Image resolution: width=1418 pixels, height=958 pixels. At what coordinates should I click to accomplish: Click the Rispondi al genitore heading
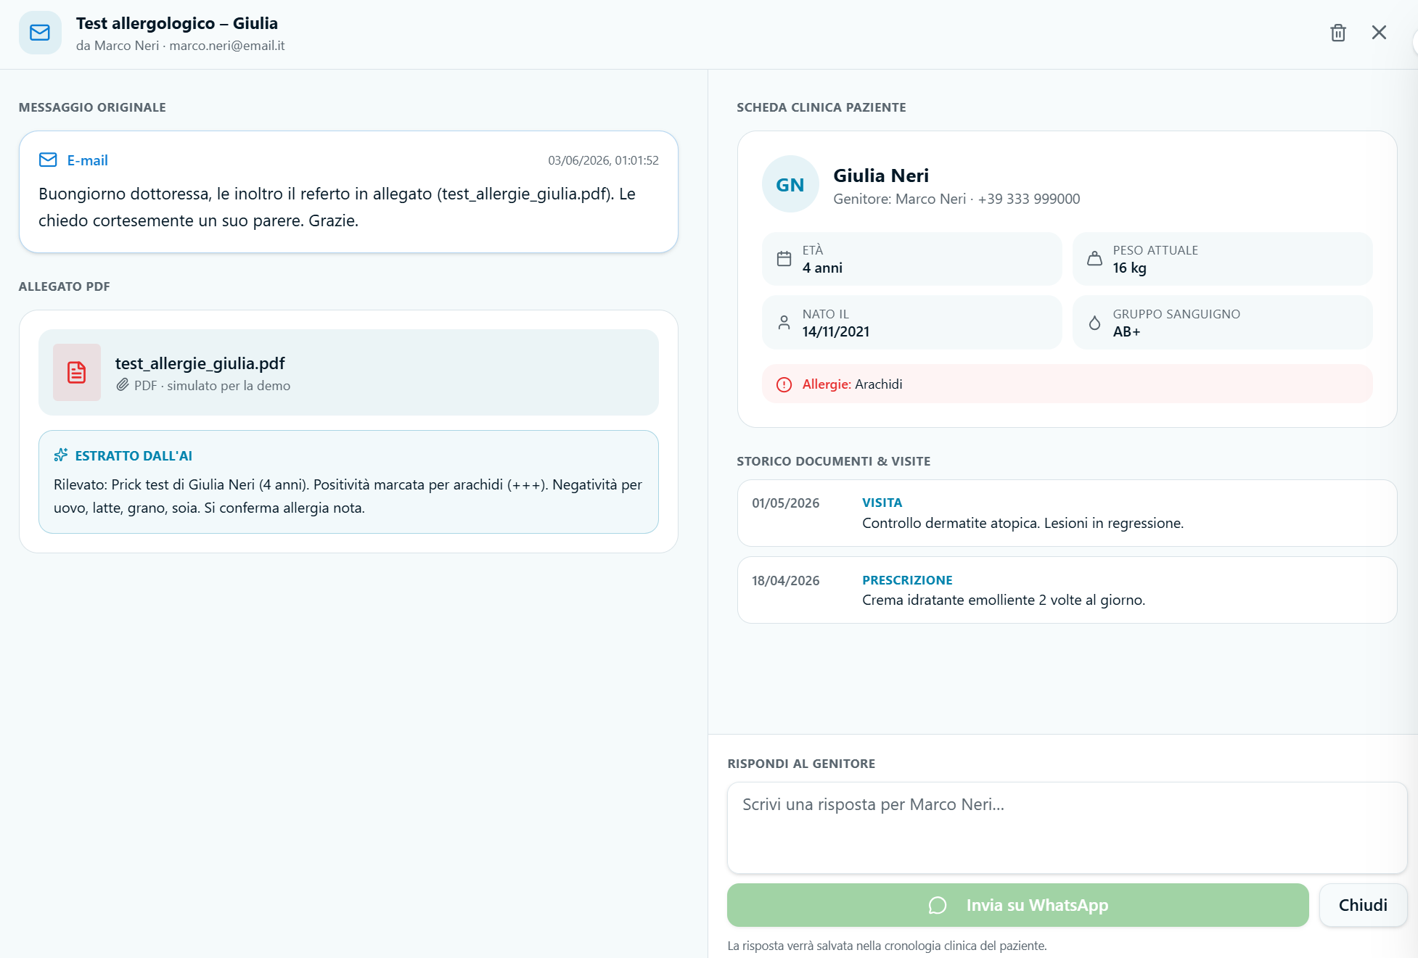point(801,764)
